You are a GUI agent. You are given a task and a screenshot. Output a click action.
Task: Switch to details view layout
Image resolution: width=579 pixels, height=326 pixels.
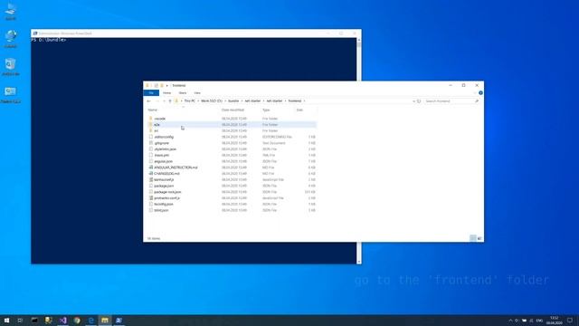click(x=472, y=238)
